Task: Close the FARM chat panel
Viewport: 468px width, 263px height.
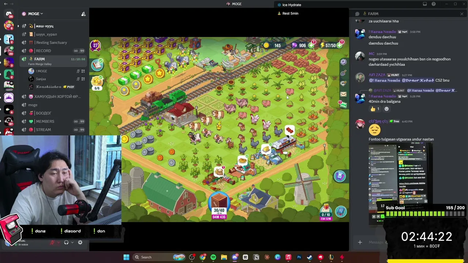Action: 462,14
